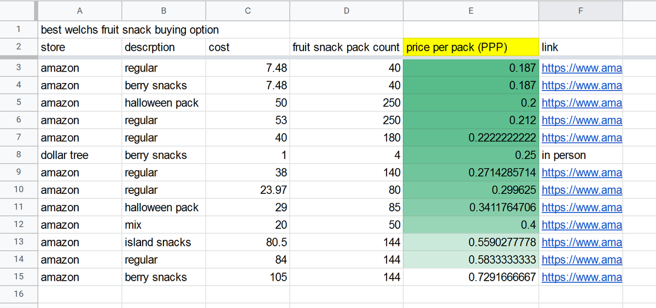Screen dimensions: 656x308
Task: Open the Amazon link in row 5
Action: 582,103
